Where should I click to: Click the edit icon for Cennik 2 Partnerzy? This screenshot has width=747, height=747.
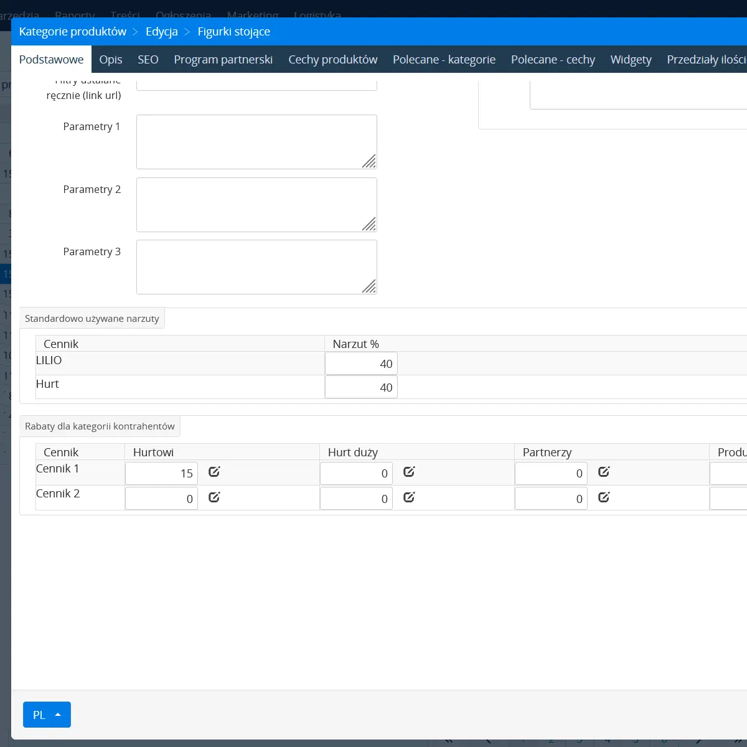604,497
